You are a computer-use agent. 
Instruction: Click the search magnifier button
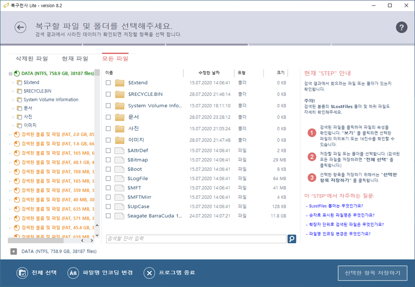(292, 239)
